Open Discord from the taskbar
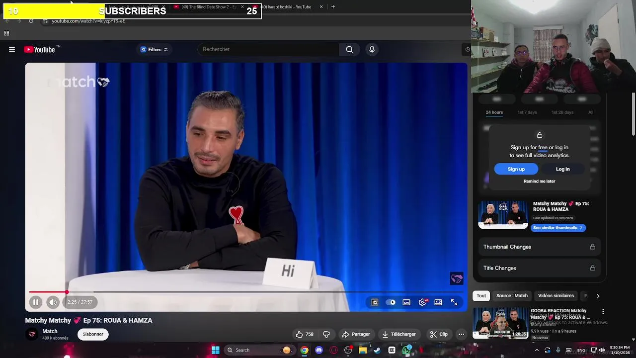This screenshot has height=358, width=636. [318, 350]
